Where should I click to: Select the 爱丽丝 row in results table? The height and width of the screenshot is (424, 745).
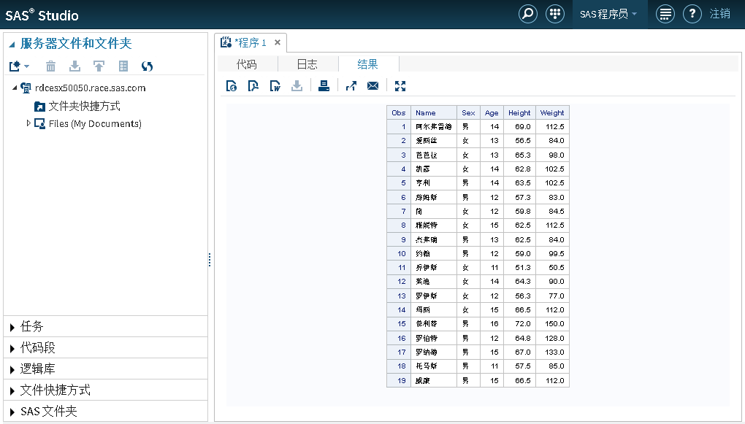[433, 140]
